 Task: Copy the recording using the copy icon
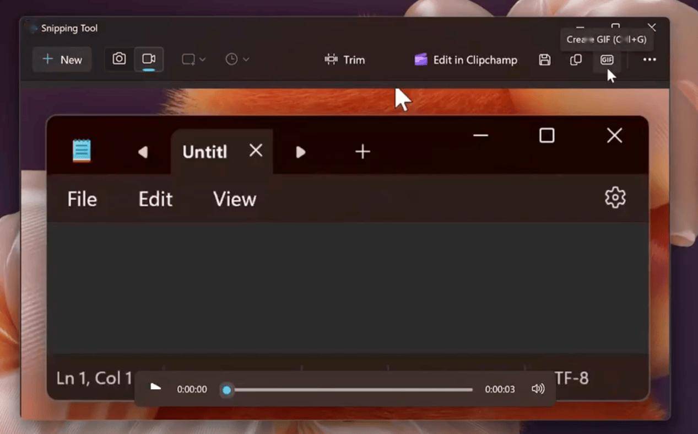coord(576,60)
